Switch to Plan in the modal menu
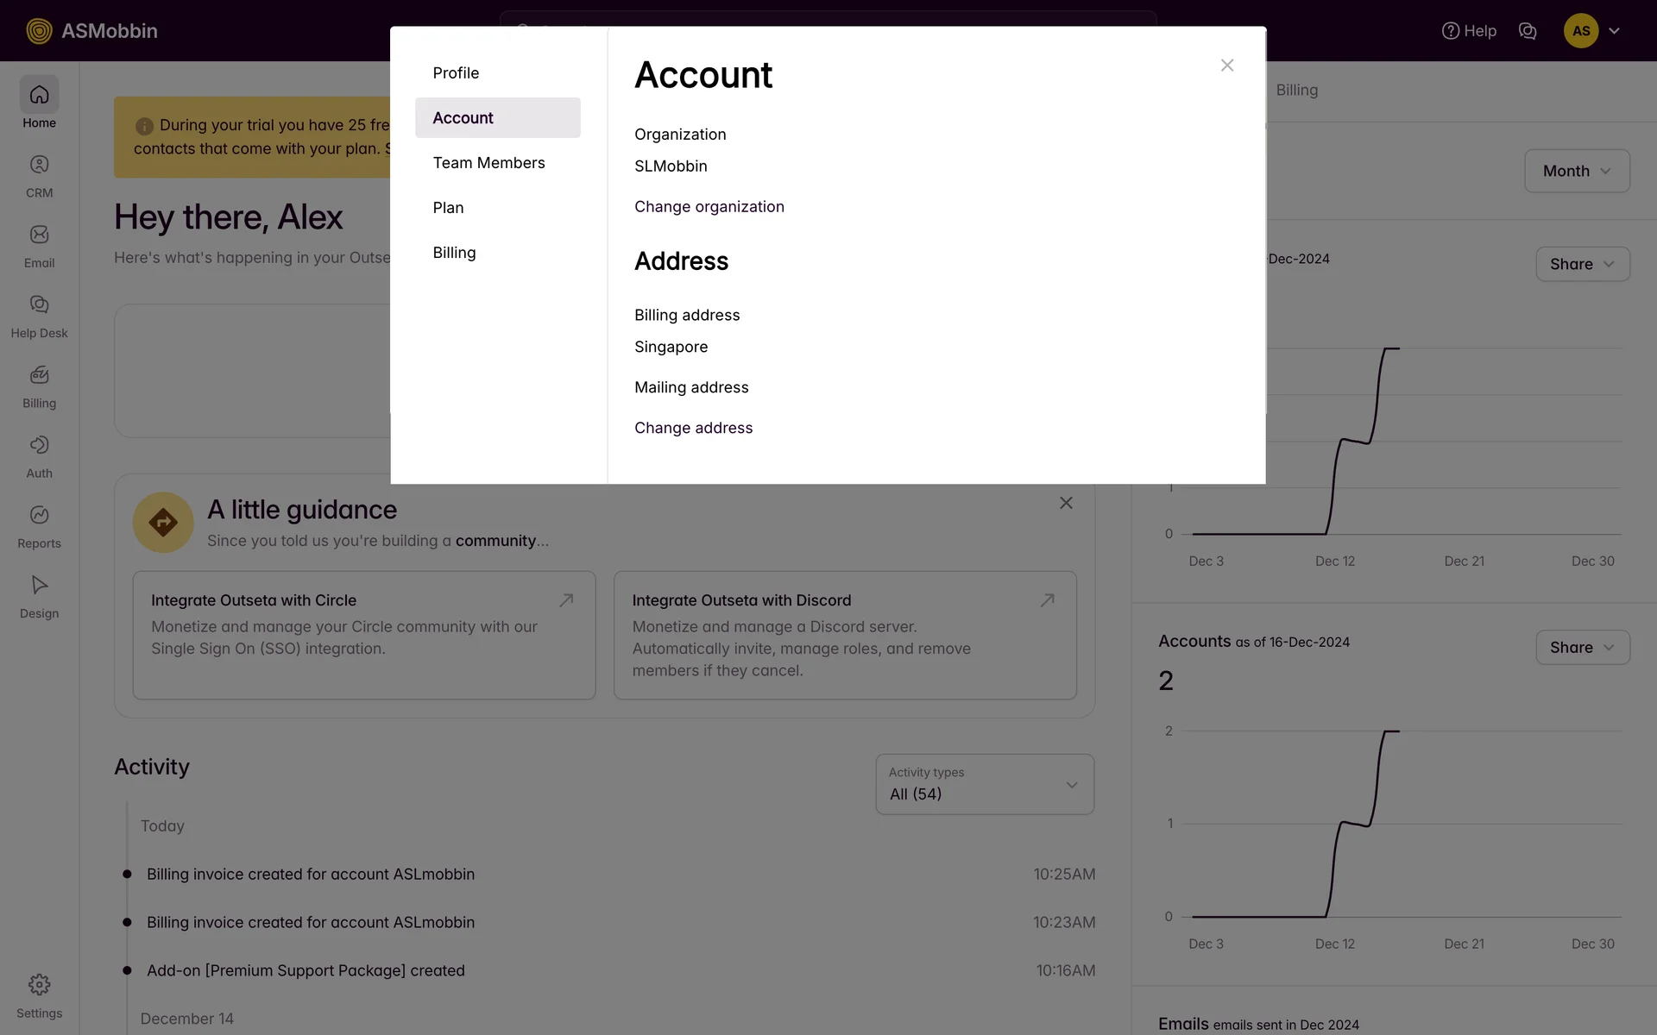The height and width of the screenshot is (1035, 1657). [x=448, y=208]
